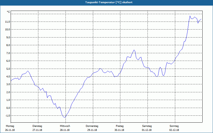Click the 6,0 y-axis label
Screen dimensions: 213x133
8,61
